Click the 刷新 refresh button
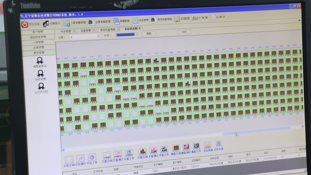The image size is (311, 175). [149, 33]
